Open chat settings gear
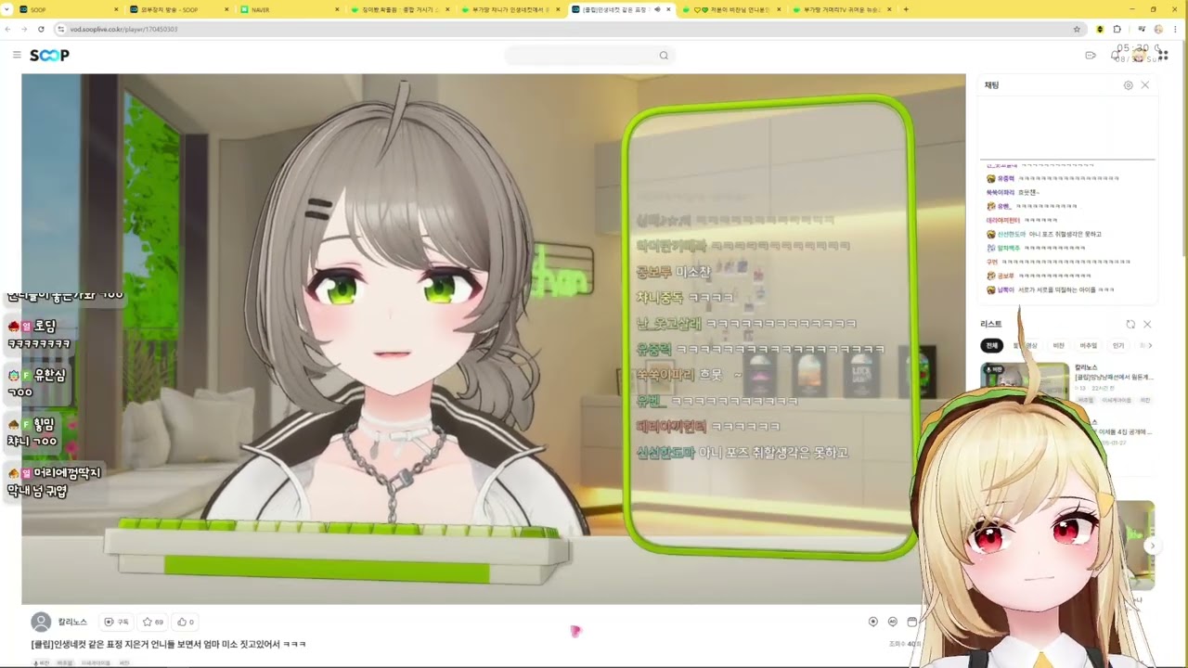This screenshot has width=1188, height=668. click(1128, 85)
